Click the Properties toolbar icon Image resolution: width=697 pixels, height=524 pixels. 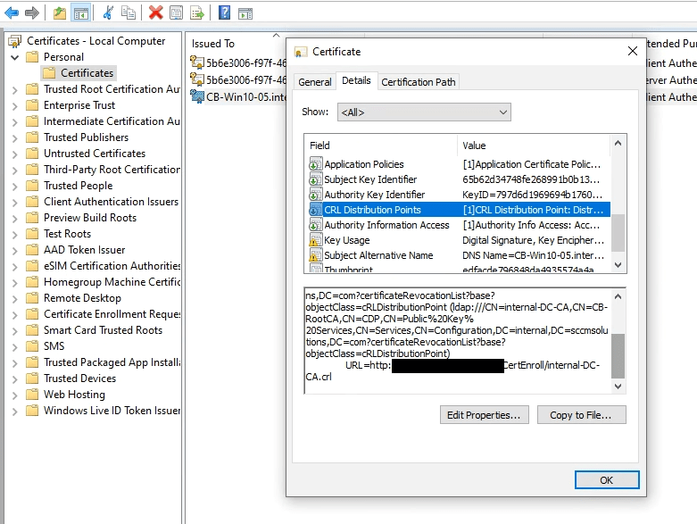coord(176,12)
